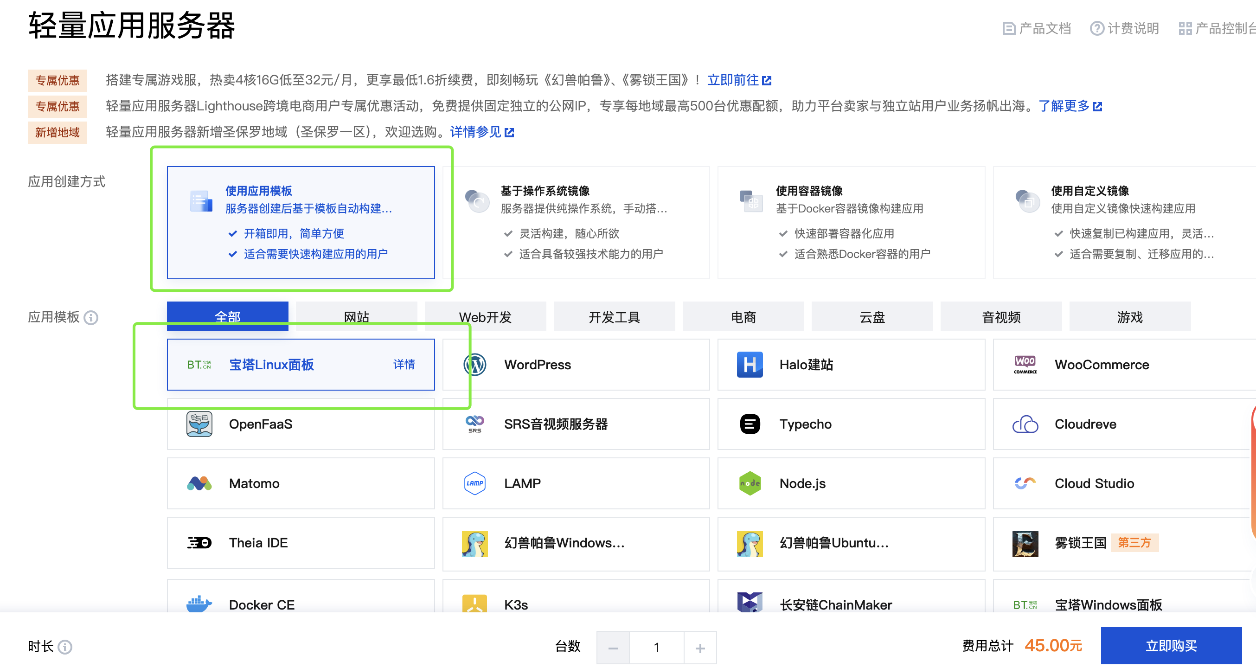The height and width of the screenshot is (668, 1256).
Task: Open the 了解更多 link
Action: coord(1070,106)
